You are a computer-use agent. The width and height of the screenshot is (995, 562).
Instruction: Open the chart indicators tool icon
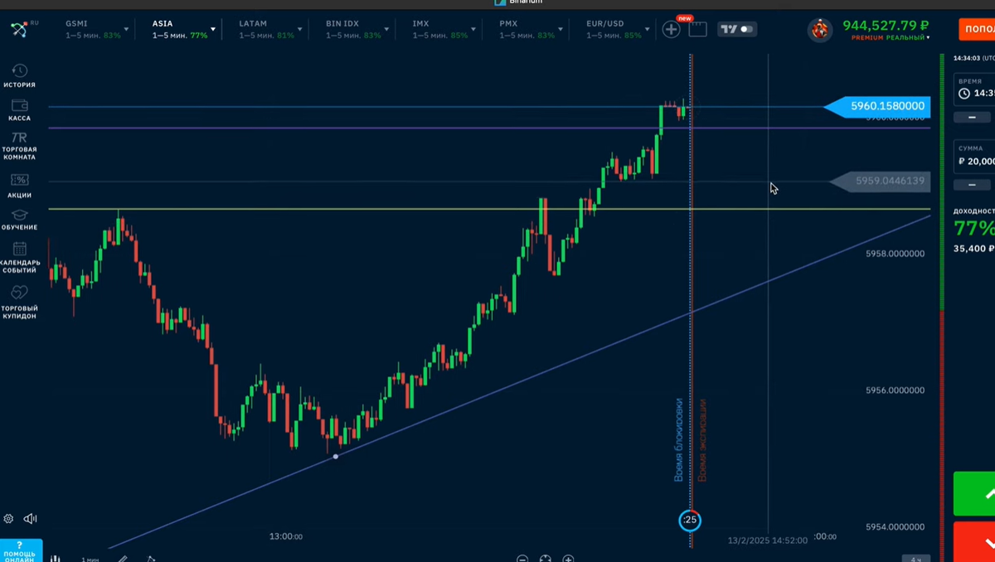[x=151, y=559]
